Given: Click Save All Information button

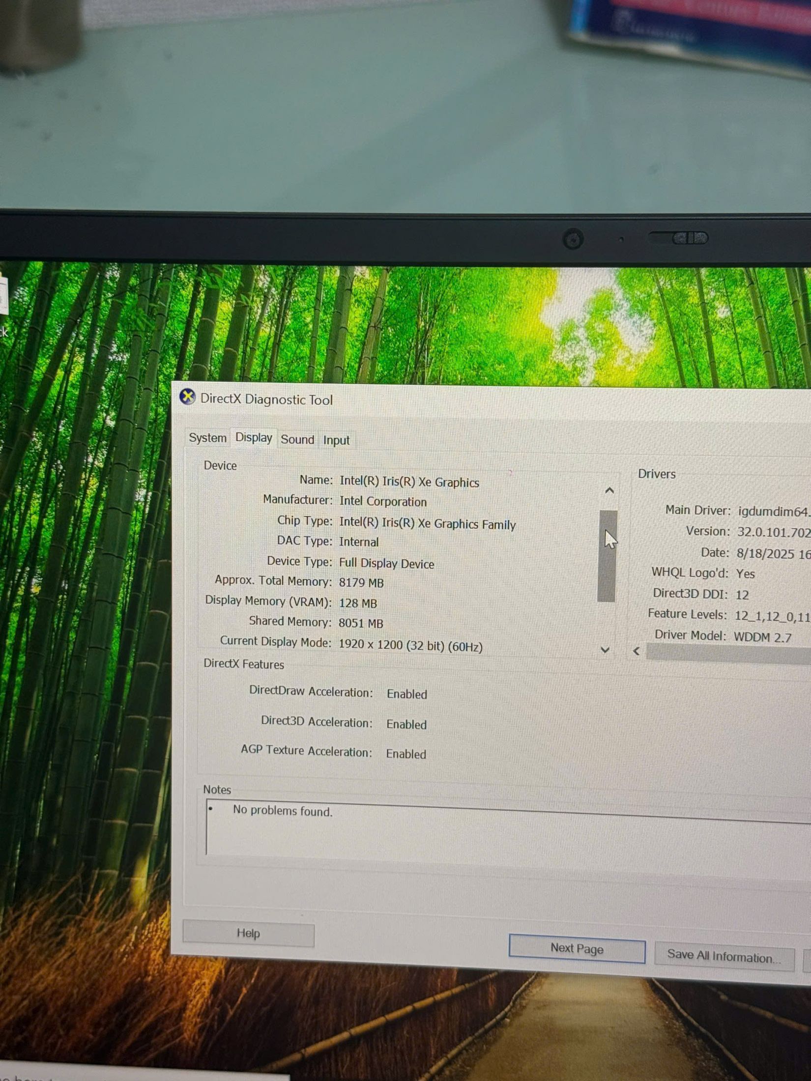Looking at the screenshot, I should point(724,956).
